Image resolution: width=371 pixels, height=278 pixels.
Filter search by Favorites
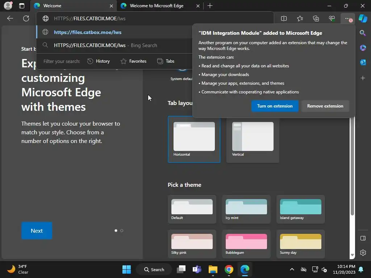[x=134, y=61]
